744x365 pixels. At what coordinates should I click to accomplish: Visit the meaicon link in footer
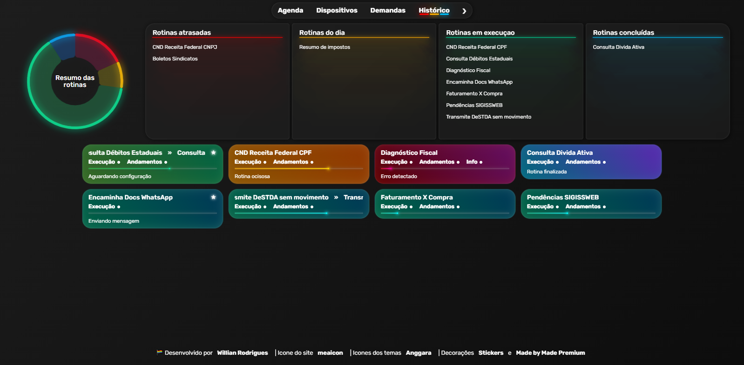click(x=330, y=353)
